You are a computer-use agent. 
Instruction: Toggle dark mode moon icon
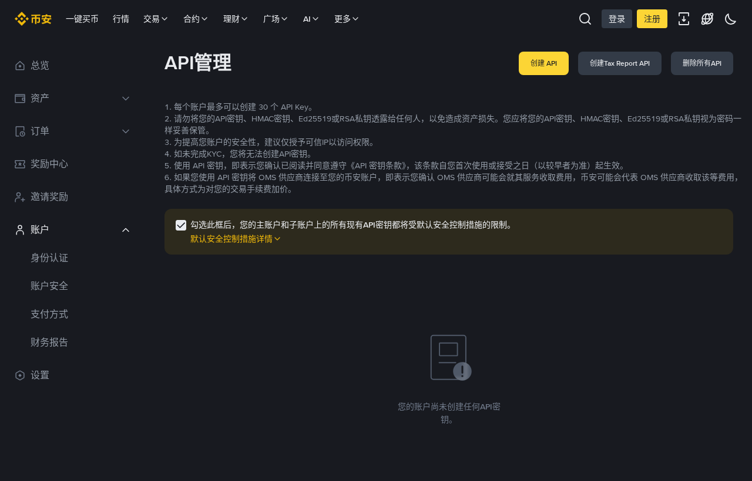tap(731, 19)
